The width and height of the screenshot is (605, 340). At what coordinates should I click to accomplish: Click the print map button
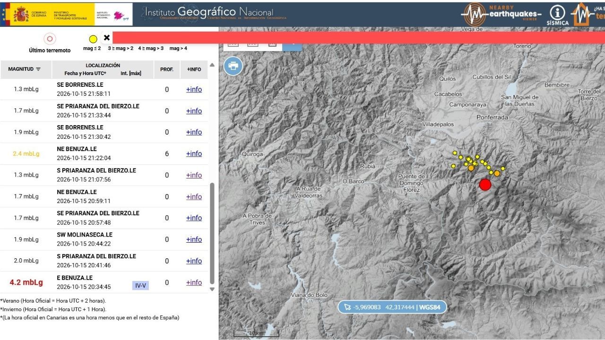(233, 66)
